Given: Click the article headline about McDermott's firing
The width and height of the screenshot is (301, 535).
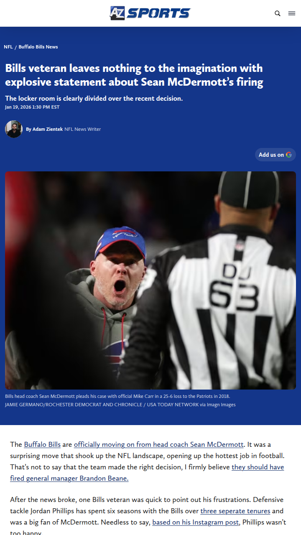Looking at the screenshot, I should 134,75.
